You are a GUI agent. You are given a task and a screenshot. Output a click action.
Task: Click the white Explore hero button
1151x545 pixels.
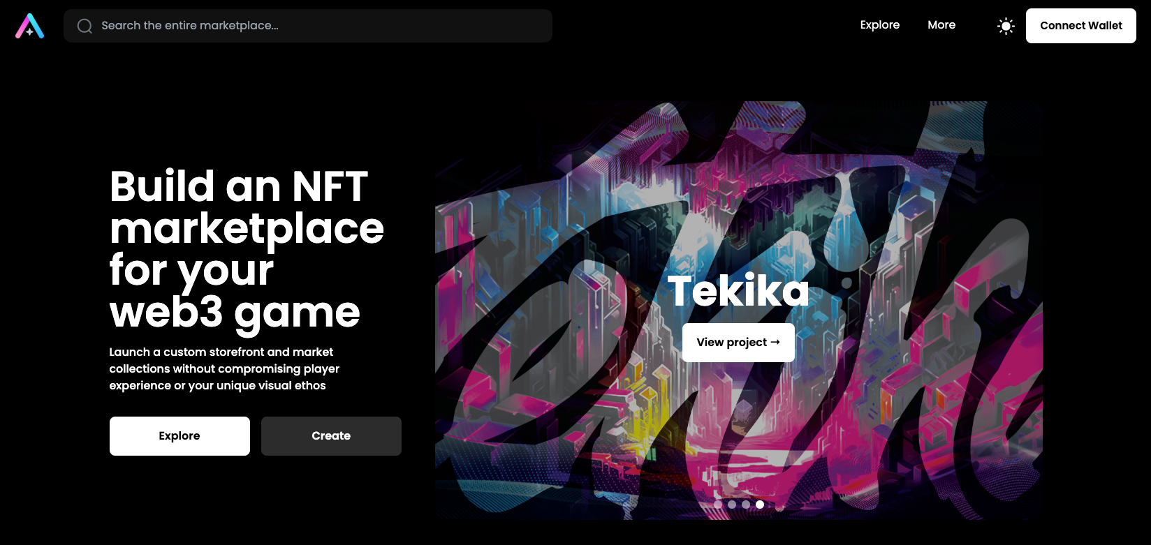pyautogui.click(x=179, y=436)
